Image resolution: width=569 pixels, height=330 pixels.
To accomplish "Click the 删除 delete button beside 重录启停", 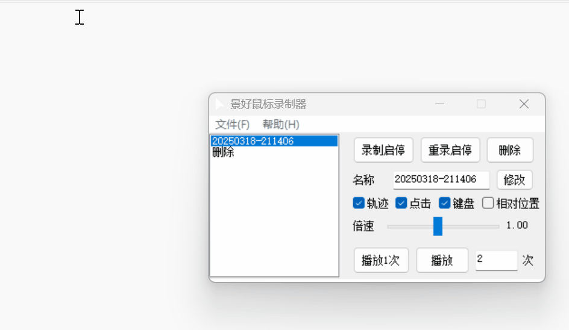I will [x=510, y=150].
